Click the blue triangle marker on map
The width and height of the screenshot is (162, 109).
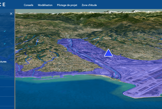pos(108,53)
